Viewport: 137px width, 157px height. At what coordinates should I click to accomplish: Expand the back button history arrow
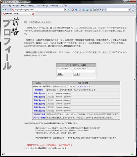click(5, 10)
